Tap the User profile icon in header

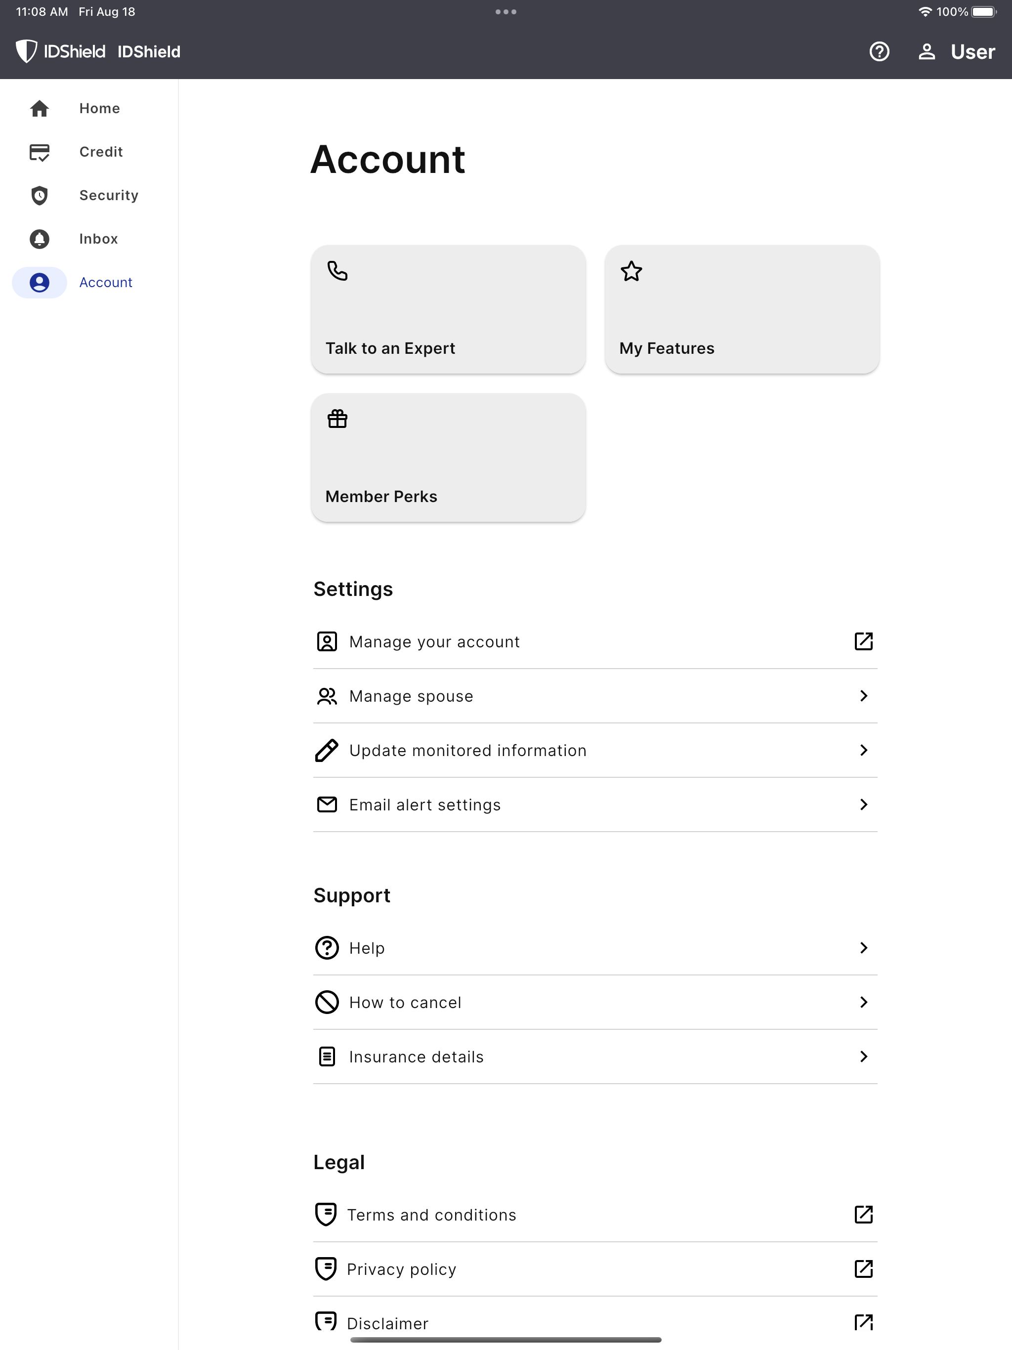[927, 52]
